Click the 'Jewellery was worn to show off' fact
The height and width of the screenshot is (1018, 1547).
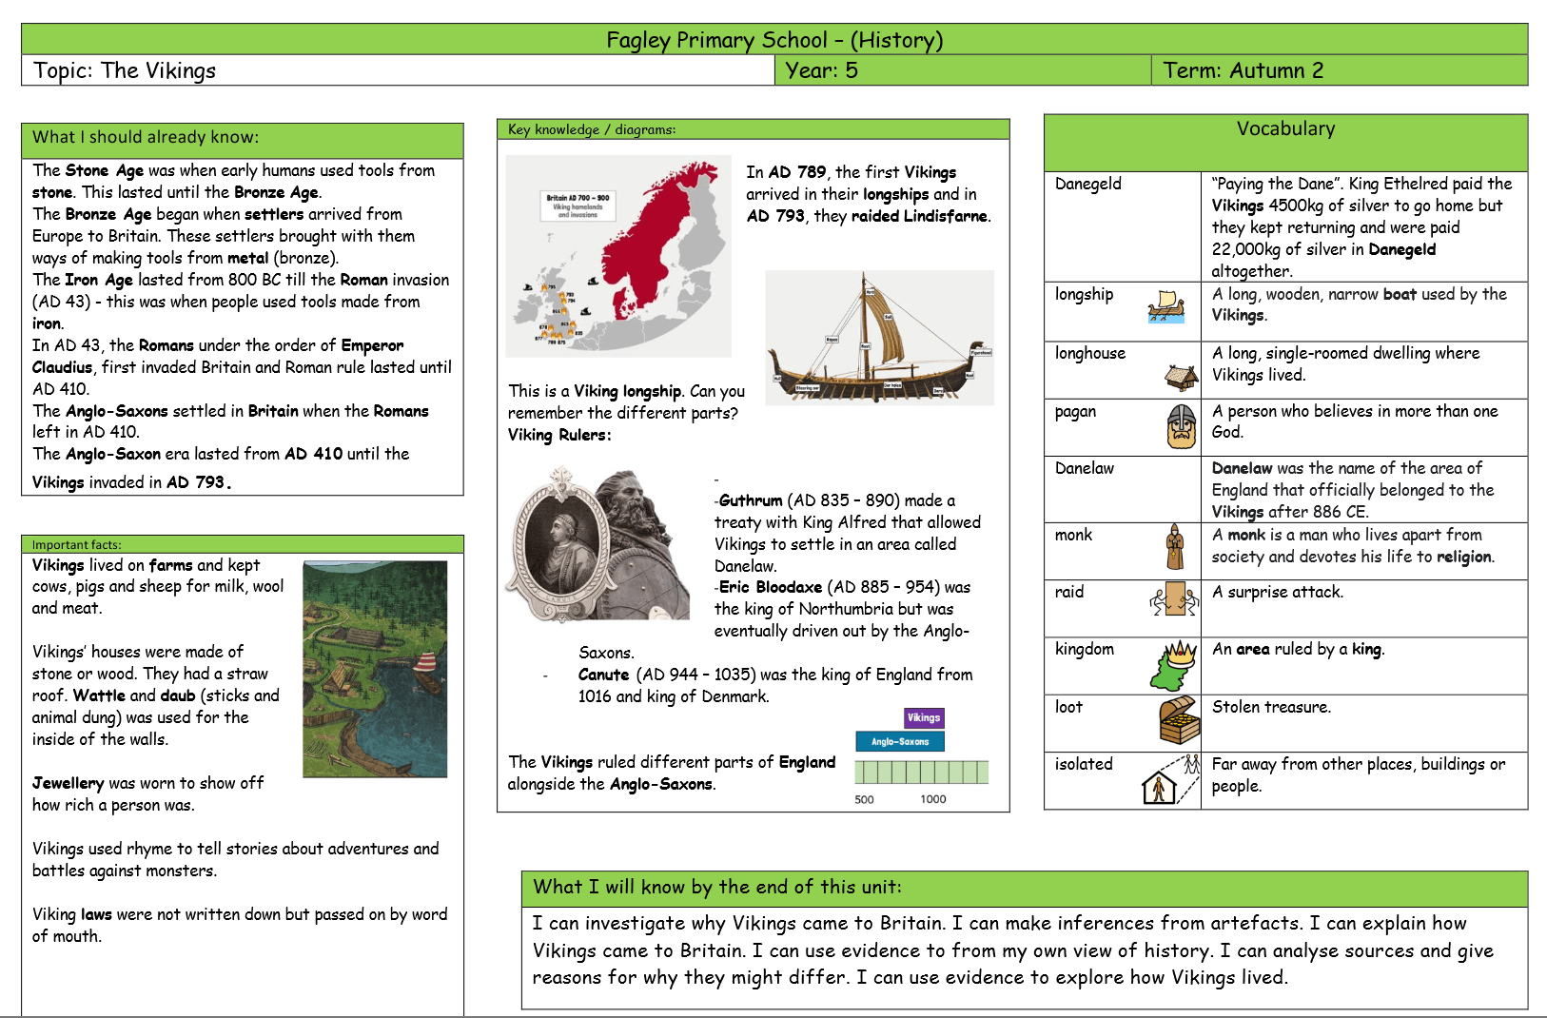coord(147,793)
